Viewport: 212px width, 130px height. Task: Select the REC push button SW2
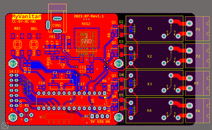click(17, 45)
